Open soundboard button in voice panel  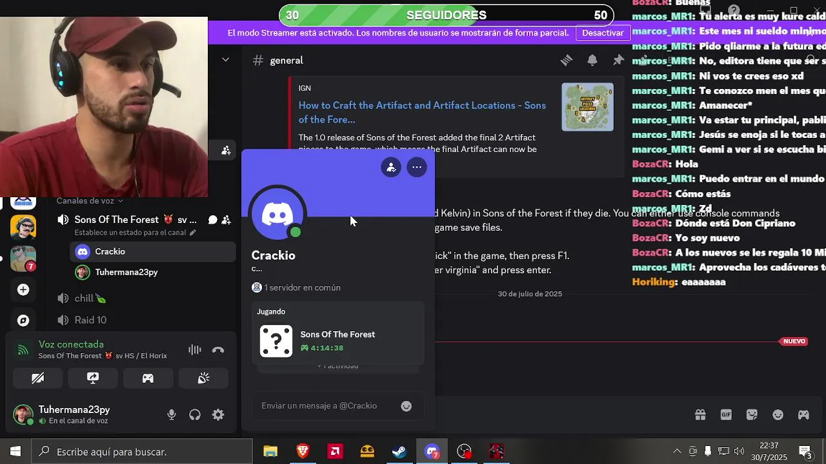(x=203, y=378)
